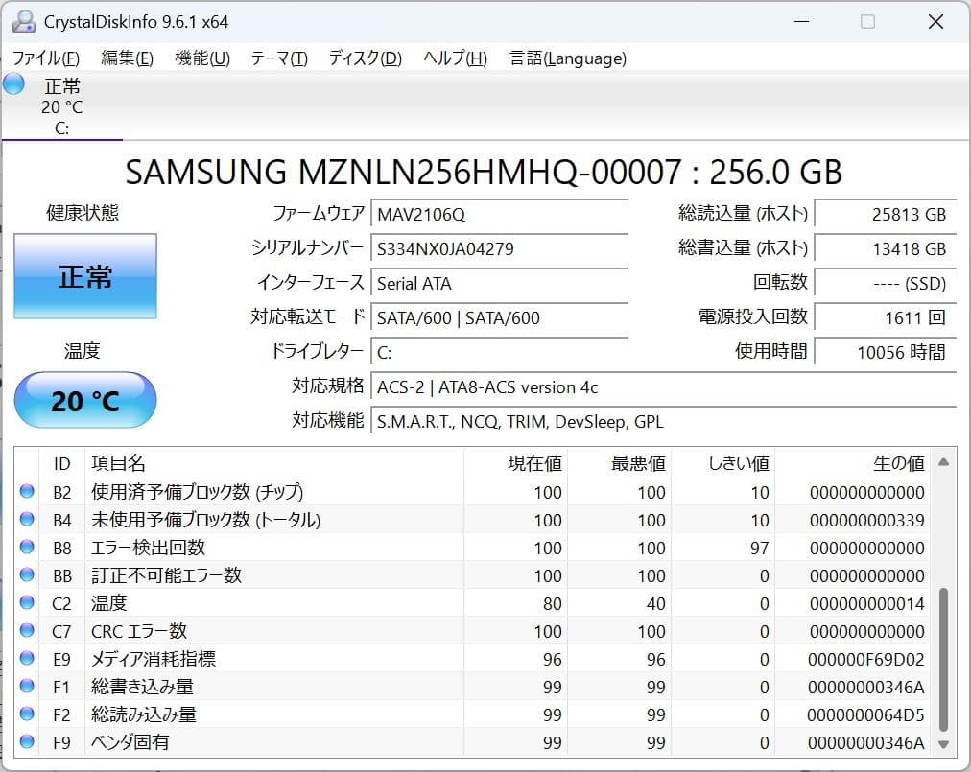Image resolution: width=971 pixels, height=772 pixels.
Task: Click the 20 °C temperature indicator
Action: (x=84, y=400)
